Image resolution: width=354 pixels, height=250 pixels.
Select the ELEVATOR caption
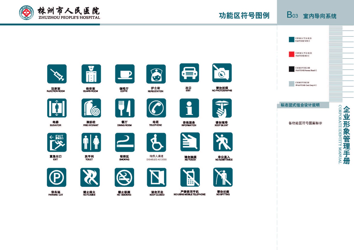[x=55, y=125]
